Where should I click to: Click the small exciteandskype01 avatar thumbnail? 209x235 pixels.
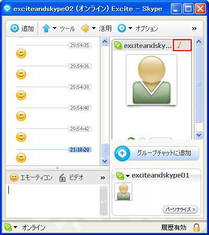(x=123, y=192)
